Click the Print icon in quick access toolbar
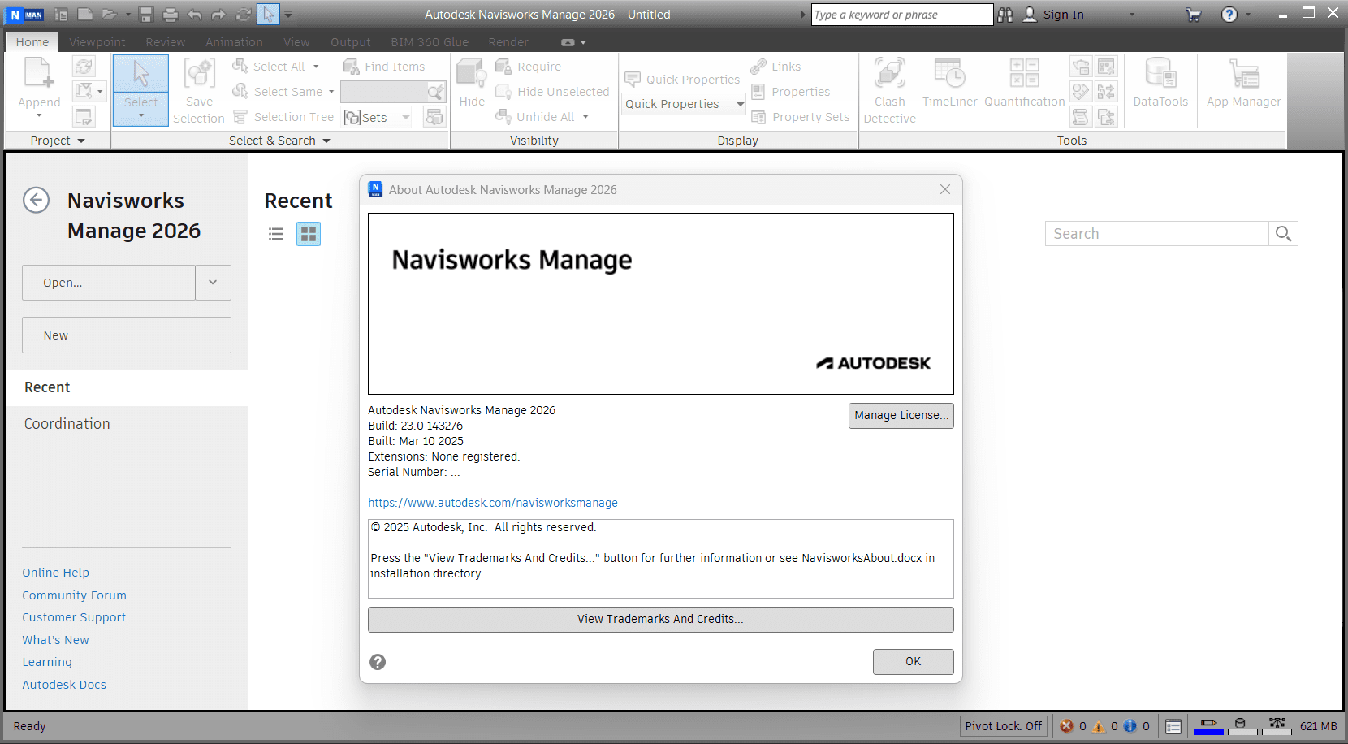 [x=171, y=15]
